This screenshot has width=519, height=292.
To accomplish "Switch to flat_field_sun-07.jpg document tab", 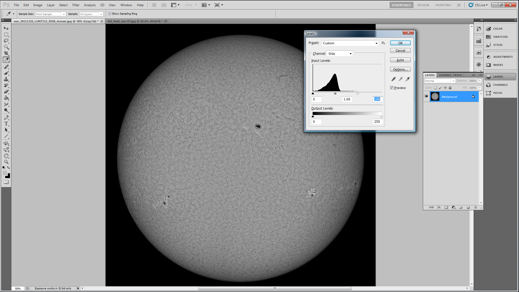I will [134, 21].
